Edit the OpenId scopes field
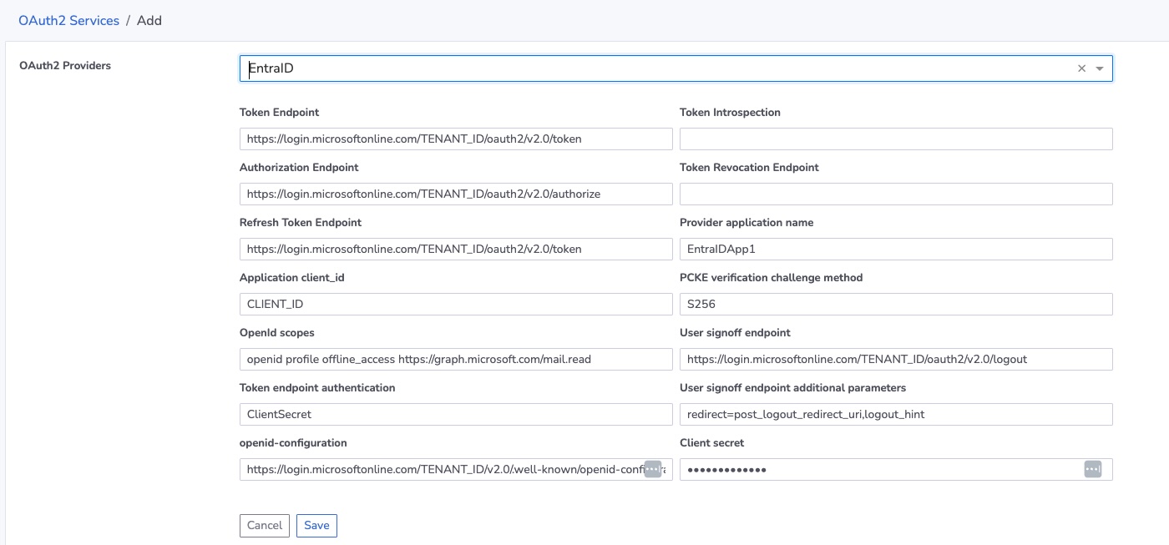Screen dimensions: 1169x545 click(x=455, y=359)
